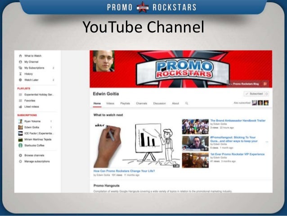Click Miriam Martinez Tejada's avatar
Image resolution: width=287 pixels, height=216 pixels.
20,139
